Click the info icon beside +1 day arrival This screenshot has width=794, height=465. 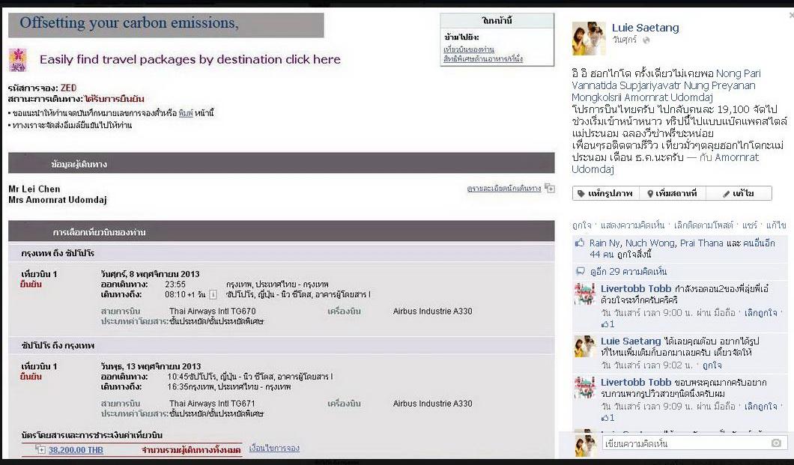pyautogui.click(x=213, y=294)
